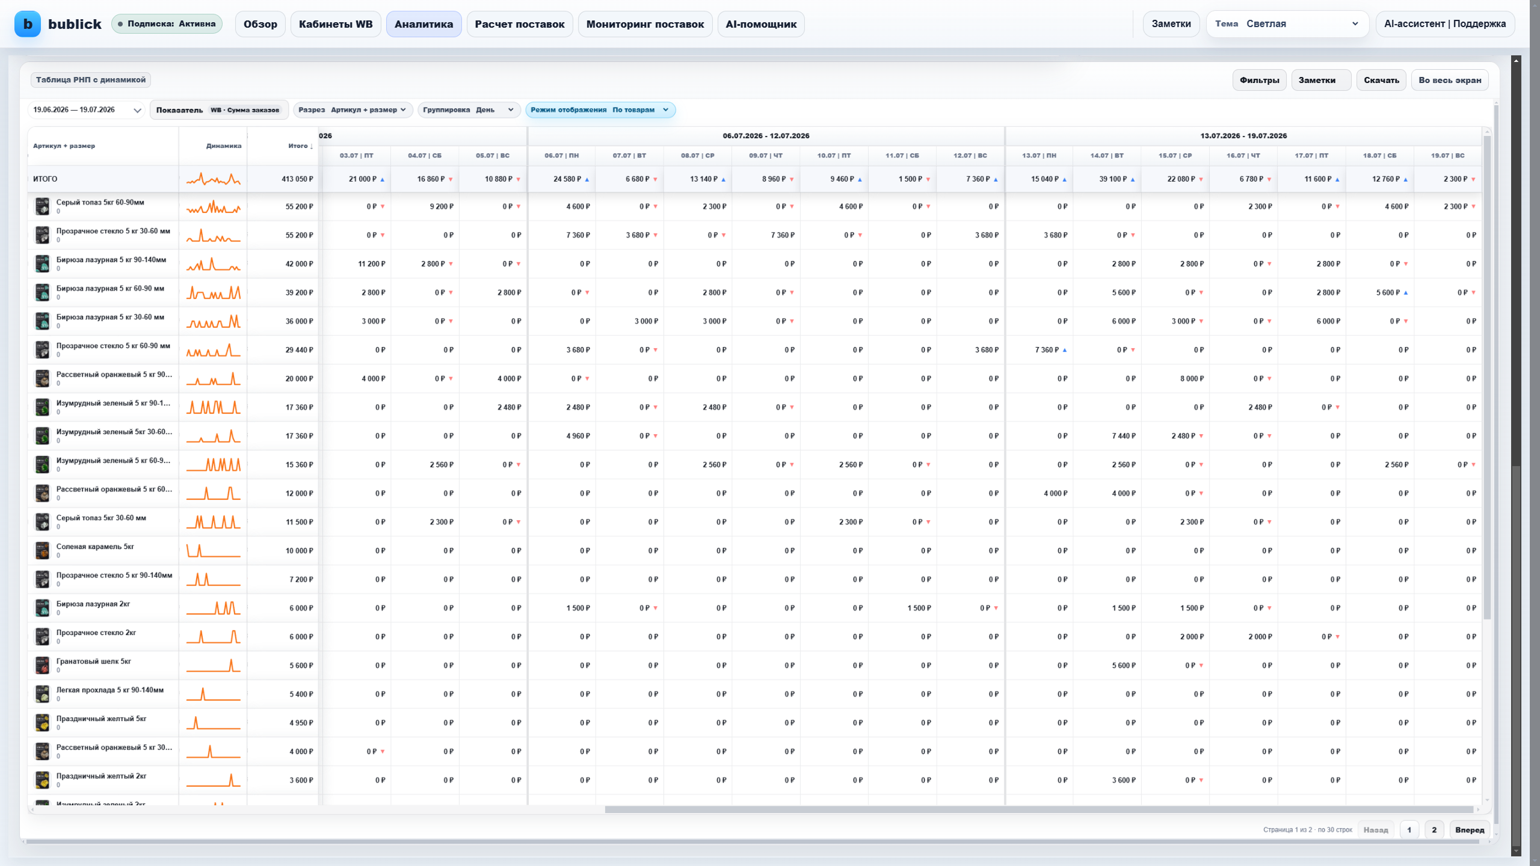Click the table's horizontal scrollbar thumb

1038,809
